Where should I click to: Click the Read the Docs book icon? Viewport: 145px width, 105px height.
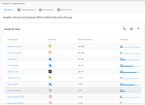point(58,10)
